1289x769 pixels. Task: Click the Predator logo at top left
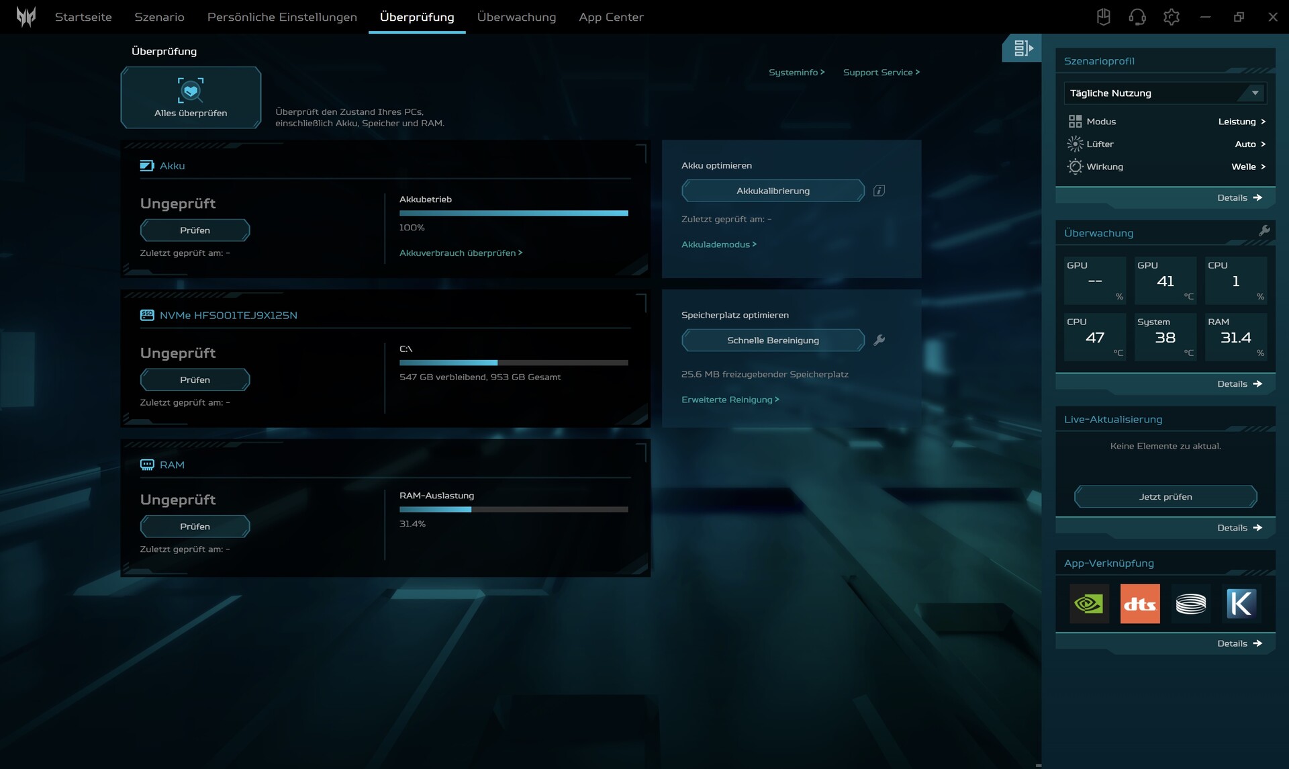(x=26, y=17)
